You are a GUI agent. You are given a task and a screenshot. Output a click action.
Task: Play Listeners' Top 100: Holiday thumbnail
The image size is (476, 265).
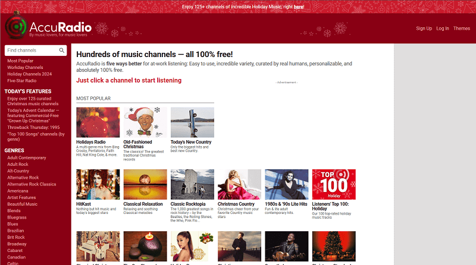(x=334, y=184)
